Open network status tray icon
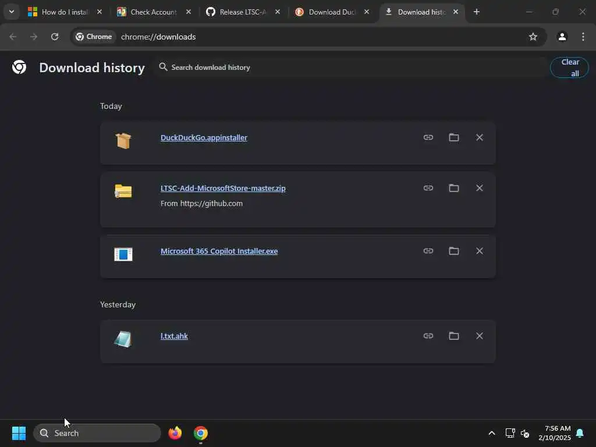Screen dimensions: 596x447 pos(510,433)
